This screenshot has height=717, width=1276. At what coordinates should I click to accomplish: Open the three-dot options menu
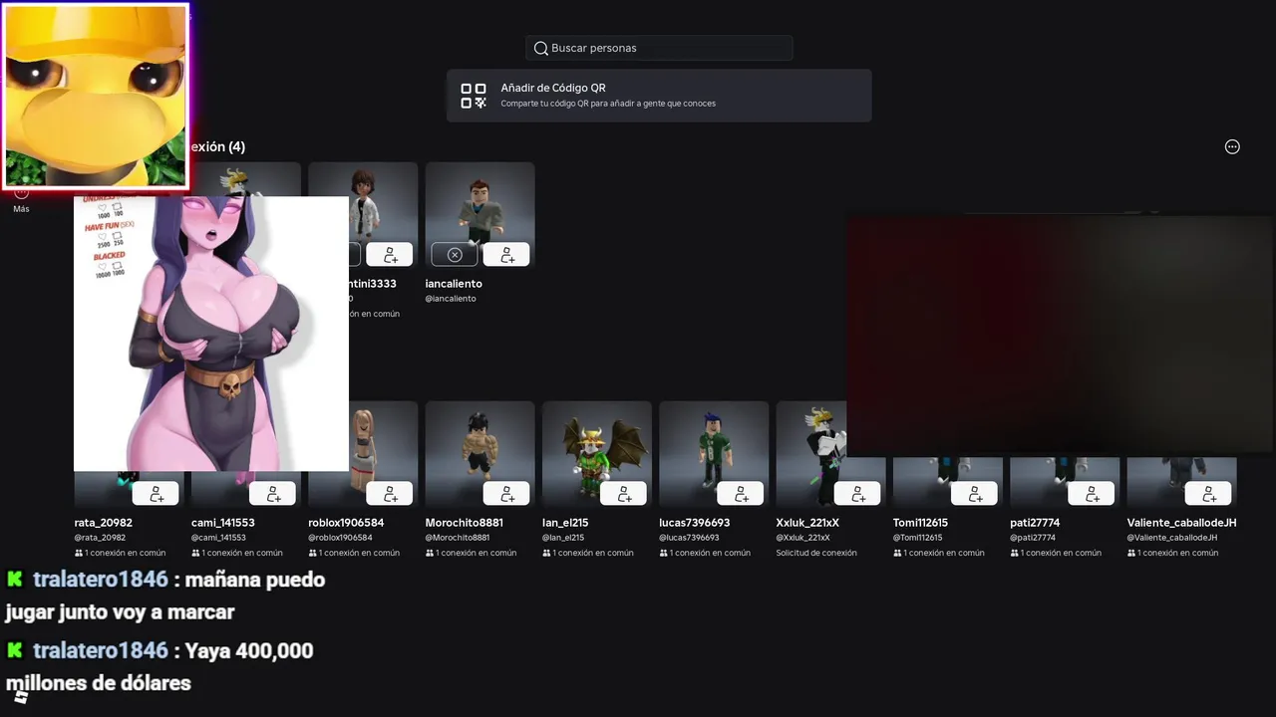tap(1232, 146)
